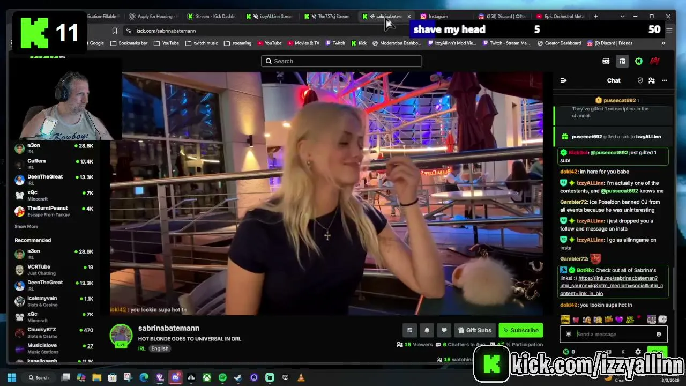Viewport: 686px width, 386px height.
Task: Open n3on channel under Recommended
Action: (x=54, y=254)
